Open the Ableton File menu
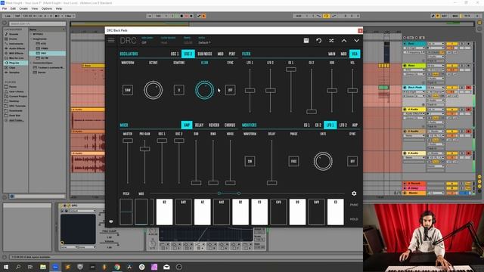Image resolution: width=484 pixels, height=272 pixels. point(5,8)
